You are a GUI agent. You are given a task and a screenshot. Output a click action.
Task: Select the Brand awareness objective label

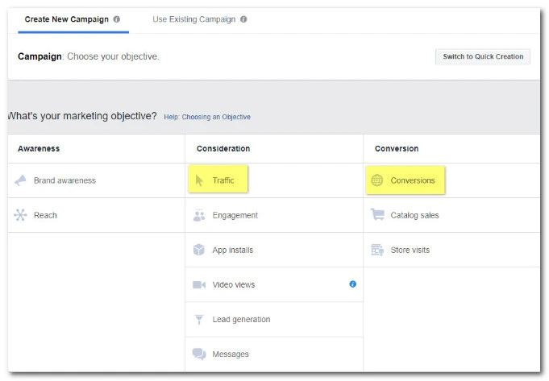(64, 180)
